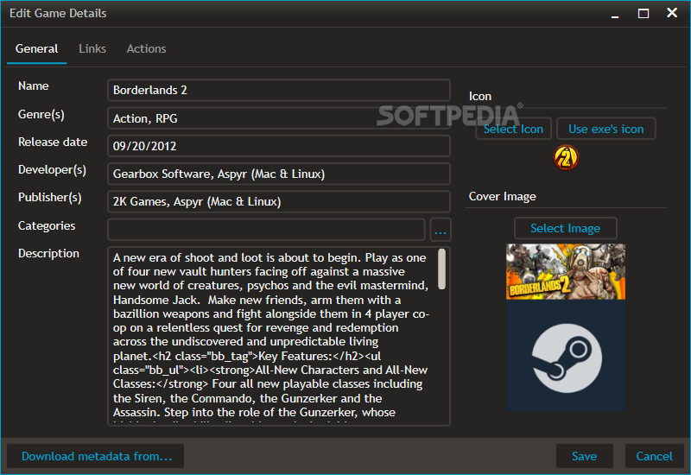Click the Release date field 09/20/2012
The image size is (691, 475).
tap(278, 146)
